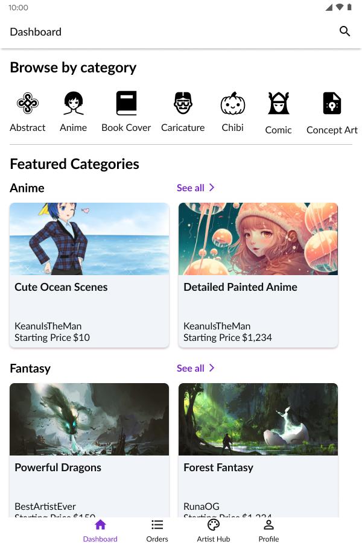The image size is (362, 543).
Task: Select the Caricature face icon
Action: (183, 103)
